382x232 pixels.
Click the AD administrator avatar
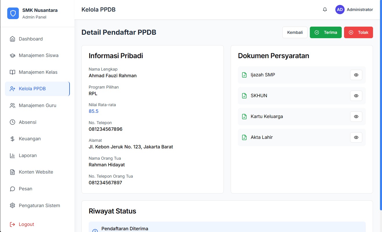pos(340,10)
